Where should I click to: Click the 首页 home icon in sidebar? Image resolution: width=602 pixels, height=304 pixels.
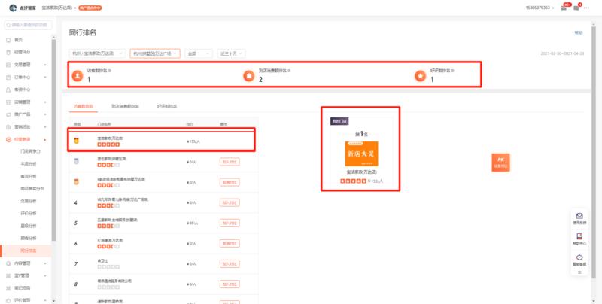pyautogui.click(x=8, y=40)
